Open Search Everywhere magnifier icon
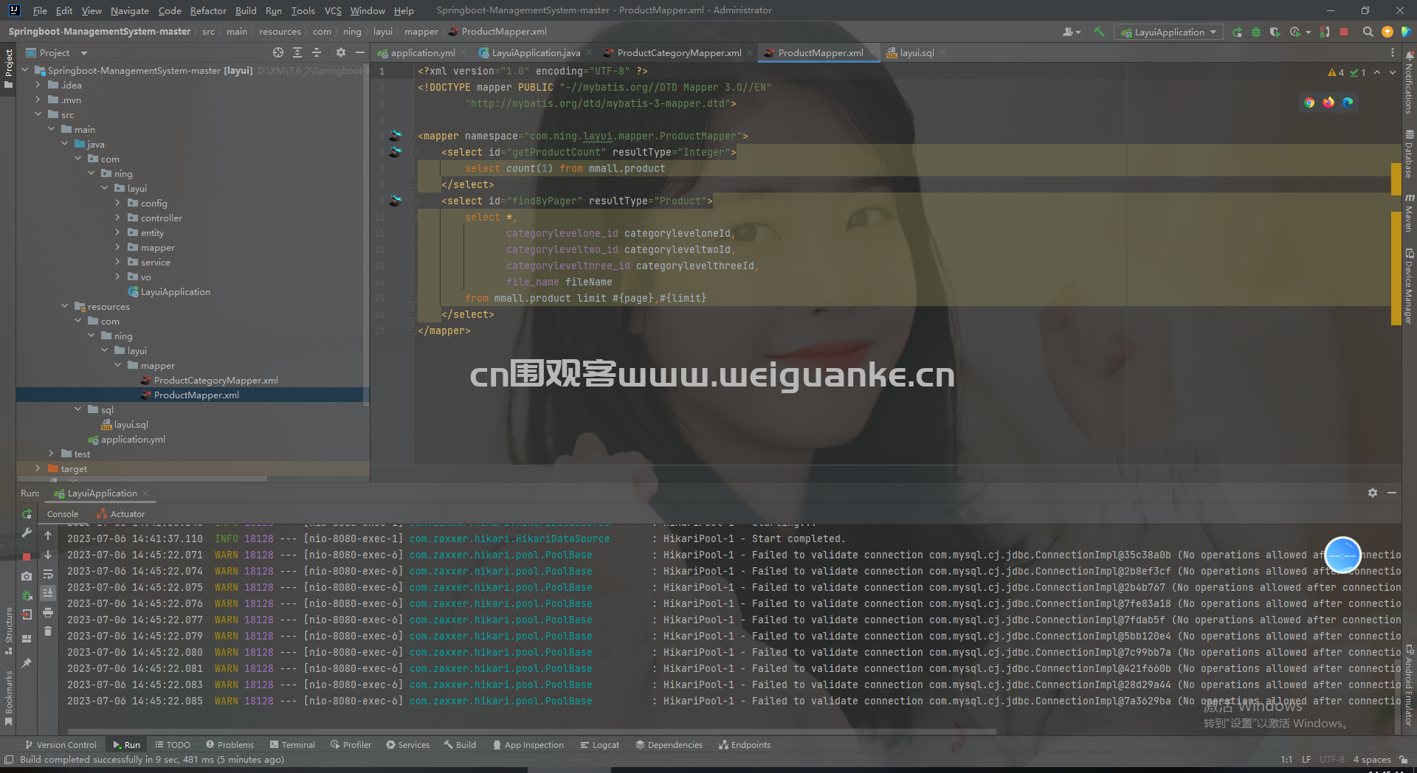Screen dimensions: 1417x773 [1368, 32]
